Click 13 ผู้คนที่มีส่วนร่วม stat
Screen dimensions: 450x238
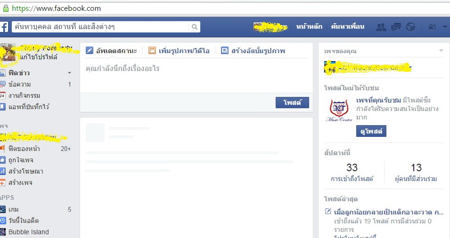[416, 173]
